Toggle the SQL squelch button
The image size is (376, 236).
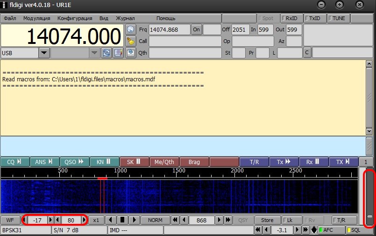pyautogui.click(x=355, y=230)
